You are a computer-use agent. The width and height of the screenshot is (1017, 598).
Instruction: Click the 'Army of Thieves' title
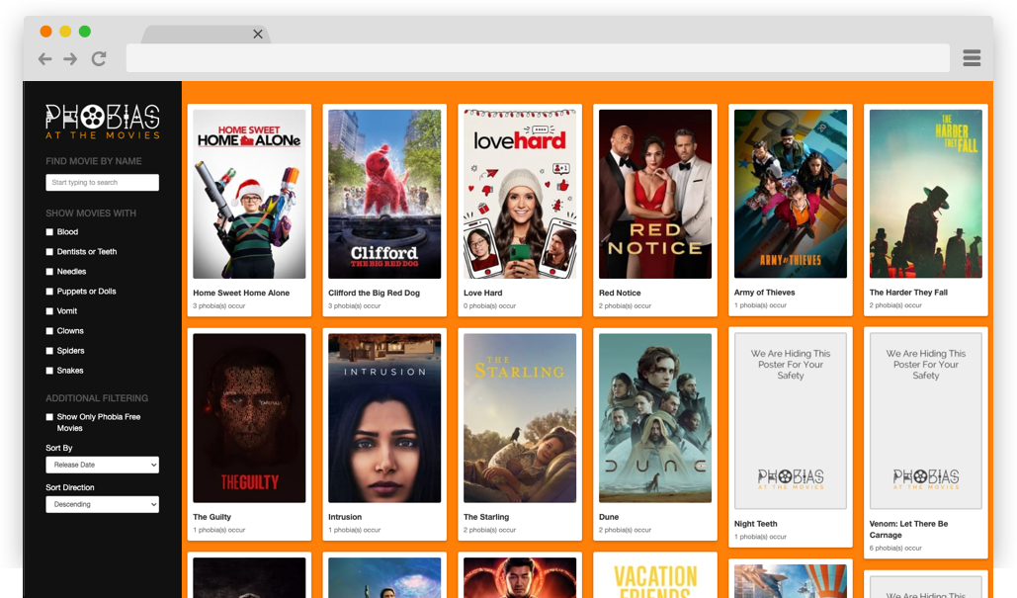tap(765, 293)
